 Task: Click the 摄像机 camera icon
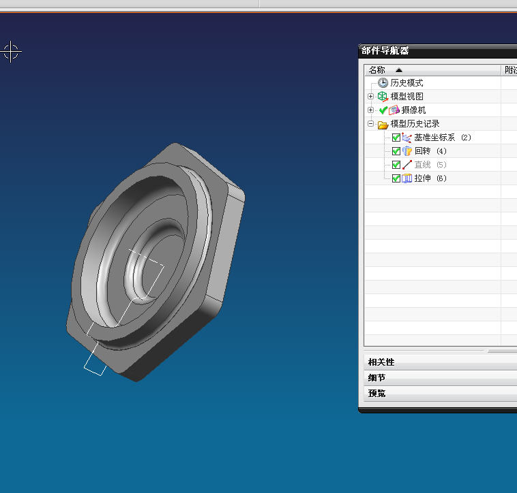[394, 110]
